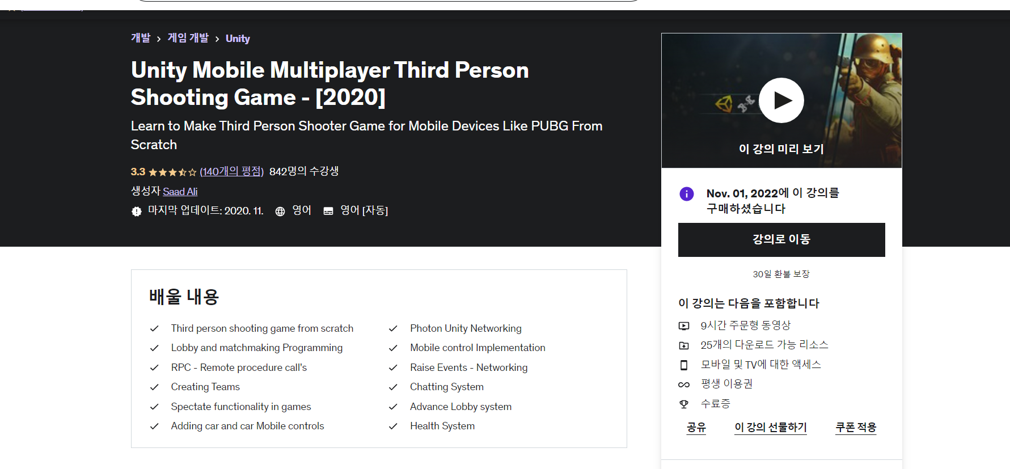Screen dimensions: 1010x469
Task: Click the 842명의 수강생 student count
Action: (304, 171)
